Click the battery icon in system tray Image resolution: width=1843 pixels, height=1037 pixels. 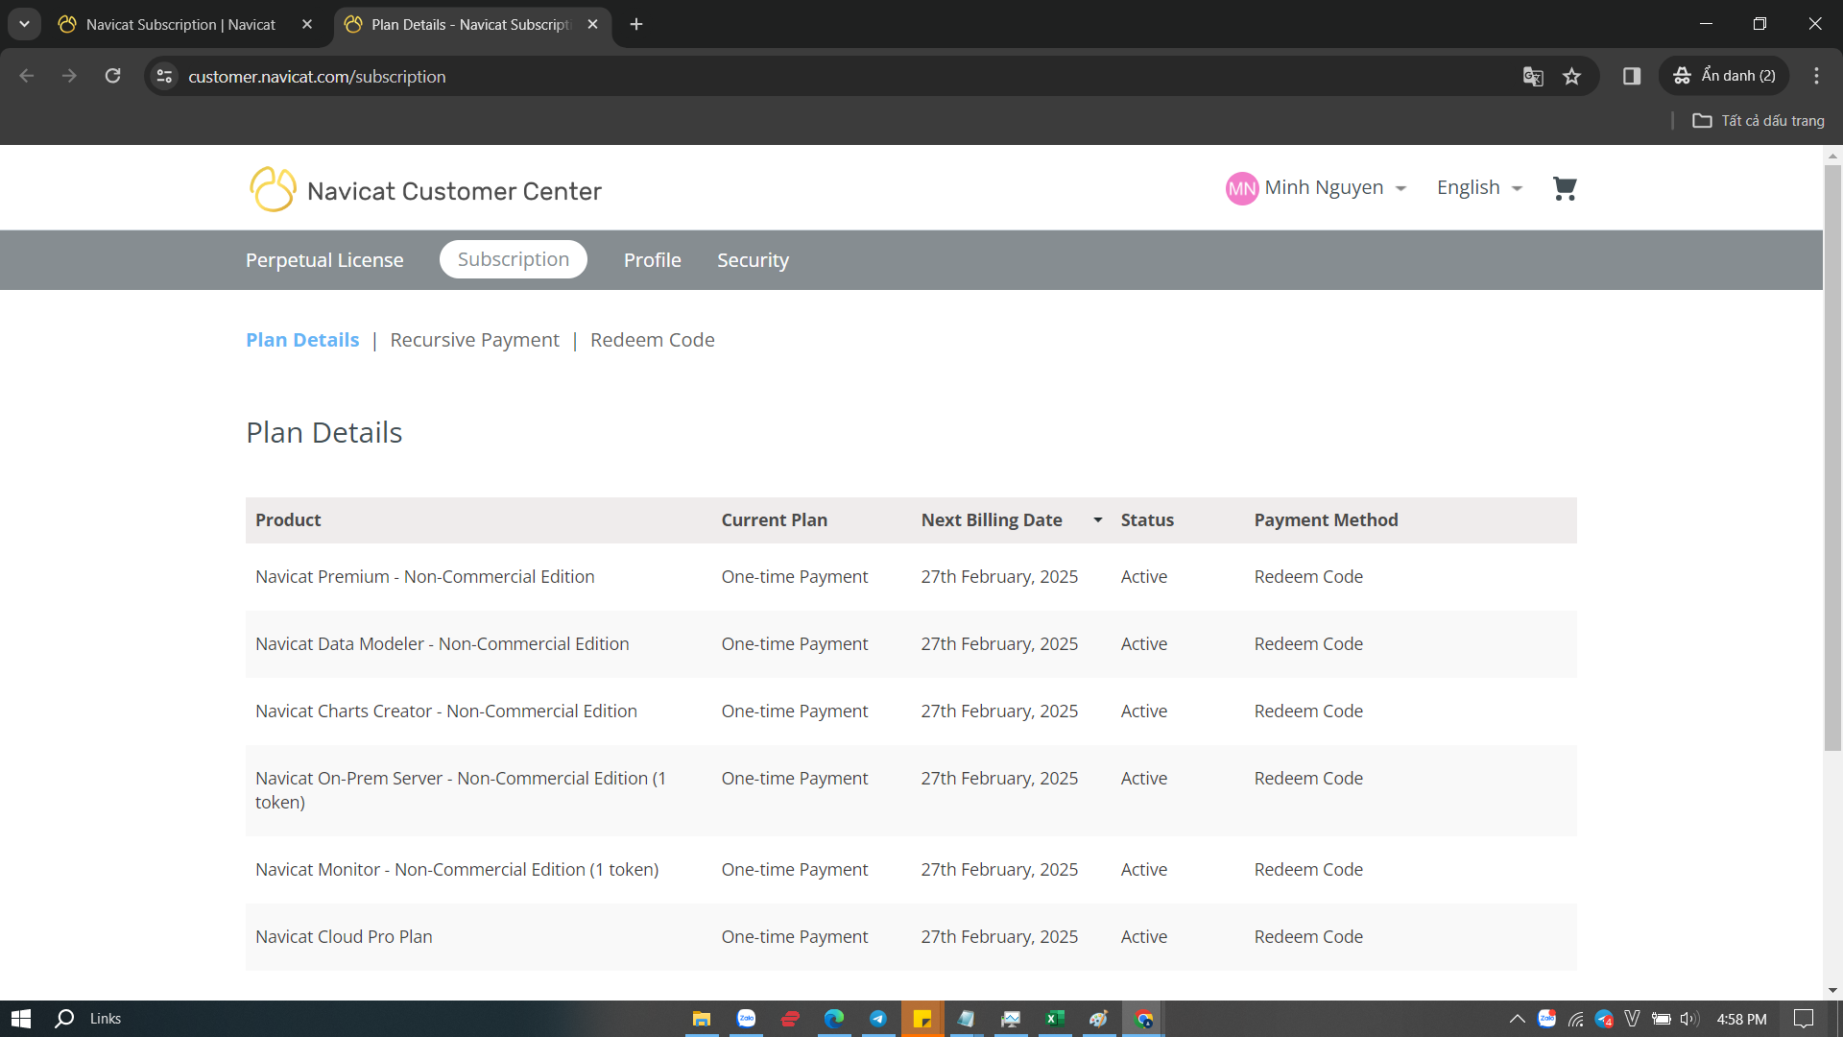pyautogui.click(x=1662, y=1019)
